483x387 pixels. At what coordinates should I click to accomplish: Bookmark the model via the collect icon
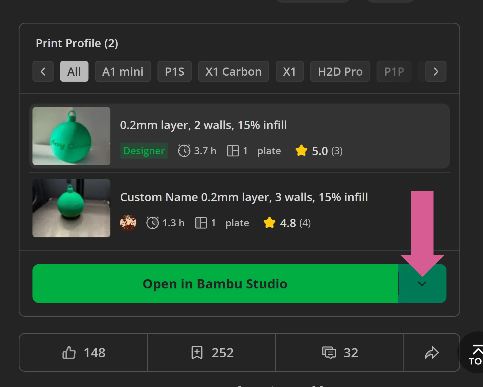pyautogui.click(x=197, y=352)
